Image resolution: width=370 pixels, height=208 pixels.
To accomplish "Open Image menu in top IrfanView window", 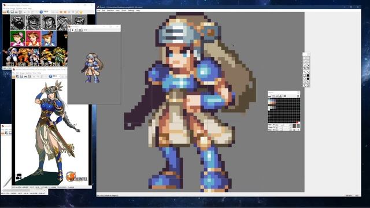I will (x=13, y=9).
